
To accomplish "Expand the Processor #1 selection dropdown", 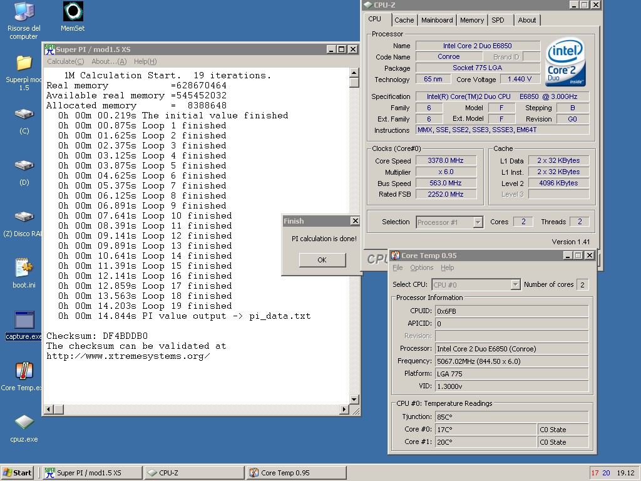I will [x=478, y=222].
